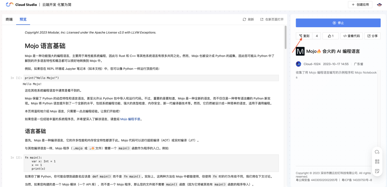Click the 粤公网安备 registration number
The height and width of the screenshot is (187, 387).
pyautogui.click(x=317, y=180)
